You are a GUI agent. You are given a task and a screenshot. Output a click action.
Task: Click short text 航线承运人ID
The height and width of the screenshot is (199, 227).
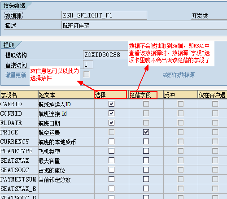click(x=55, y=104)
